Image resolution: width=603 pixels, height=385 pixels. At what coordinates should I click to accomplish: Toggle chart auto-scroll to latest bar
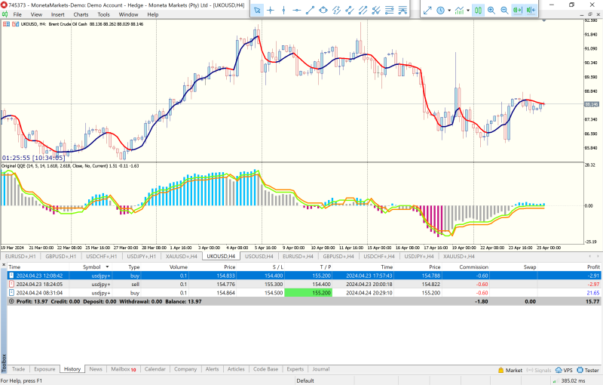(518, 10)
